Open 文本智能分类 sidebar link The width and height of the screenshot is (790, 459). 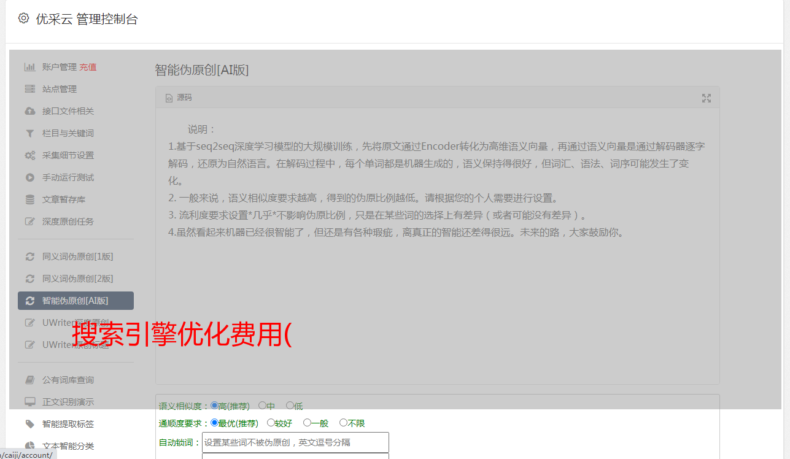point(68,446)
